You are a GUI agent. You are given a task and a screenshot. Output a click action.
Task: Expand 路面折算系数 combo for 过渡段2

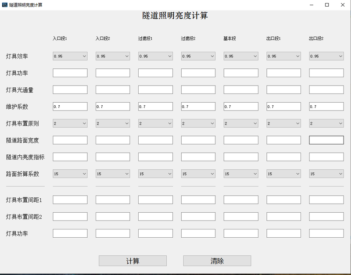[x=198, y=174]
